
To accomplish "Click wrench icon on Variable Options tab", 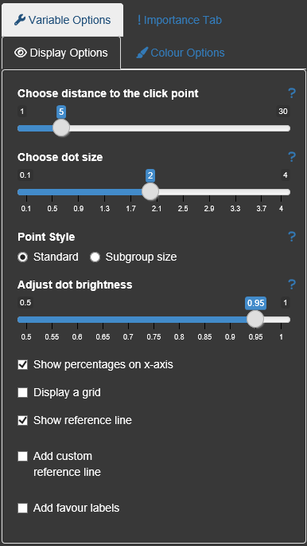I will click(x=20, y=20).
